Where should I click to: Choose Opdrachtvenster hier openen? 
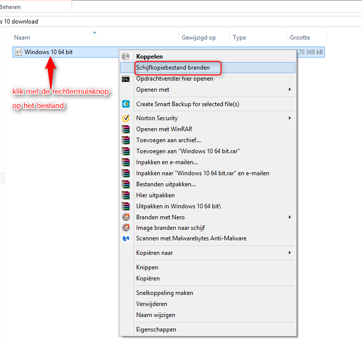(208, 79)
